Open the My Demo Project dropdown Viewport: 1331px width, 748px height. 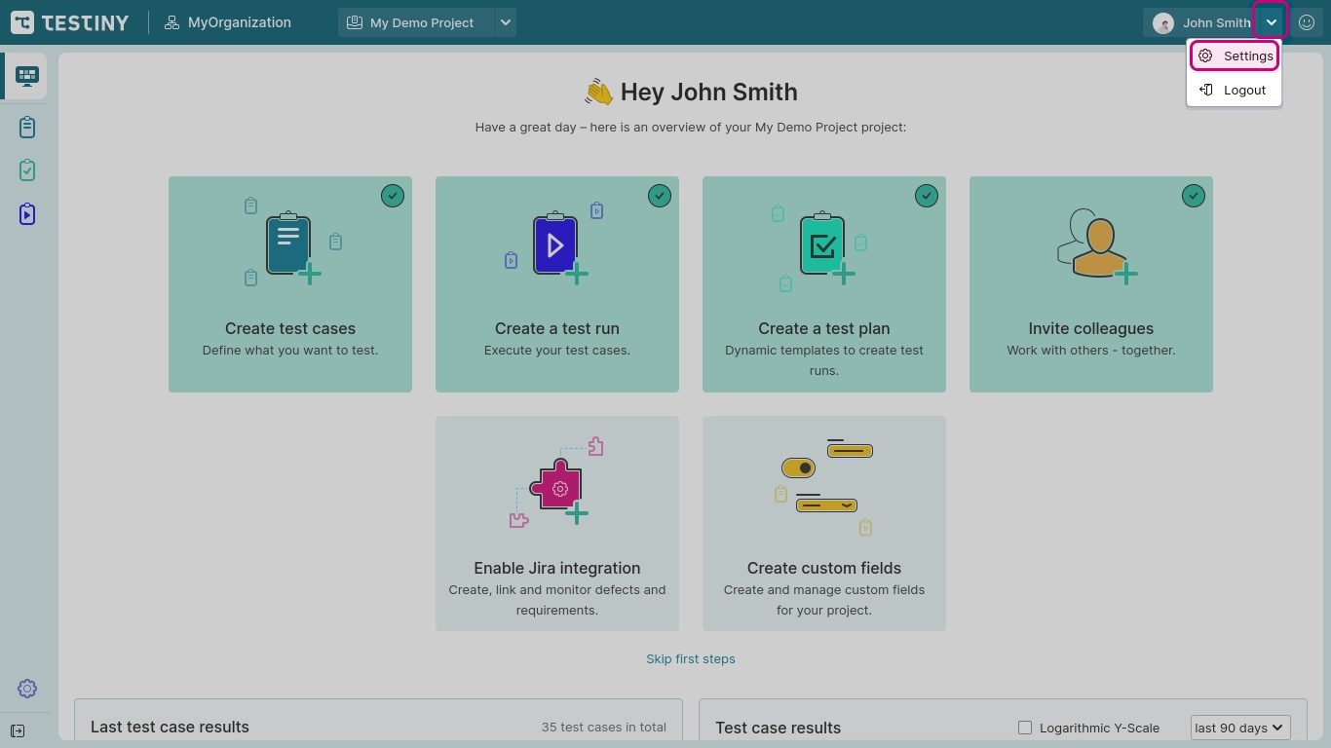pyautogui.click(x=427, y=22)
